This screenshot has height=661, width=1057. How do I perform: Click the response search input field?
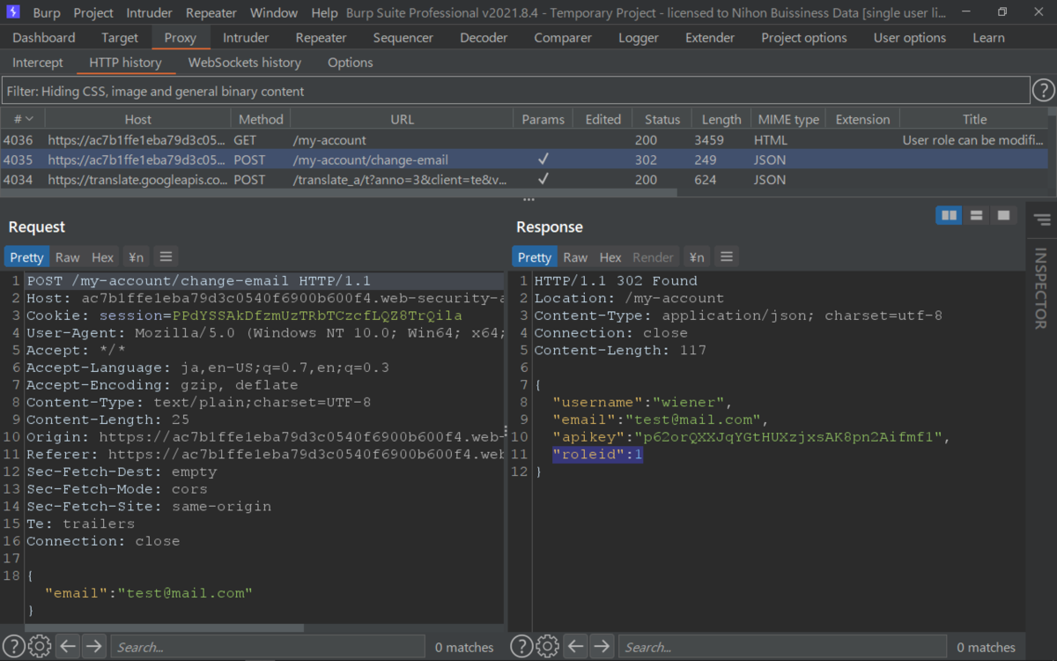coord(782,647)
